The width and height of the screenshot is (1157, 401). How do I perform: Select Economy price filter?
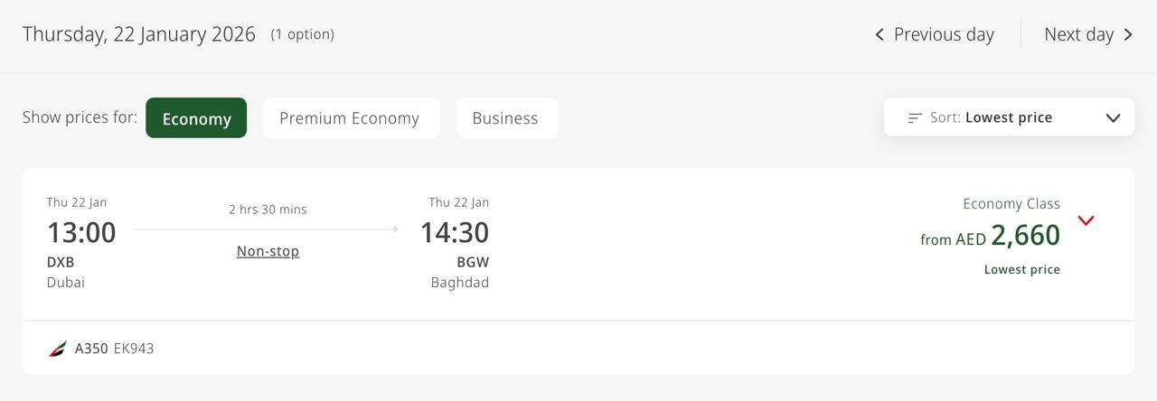click(196, 118)
